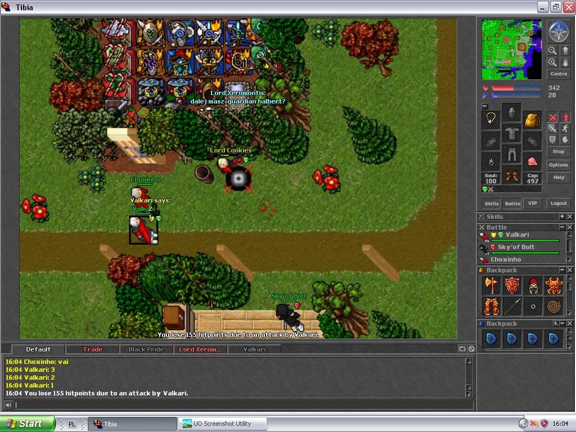The image size is (576, 432).
Task: Open the Lord Xerom... private chat tab
Action: 200,349
